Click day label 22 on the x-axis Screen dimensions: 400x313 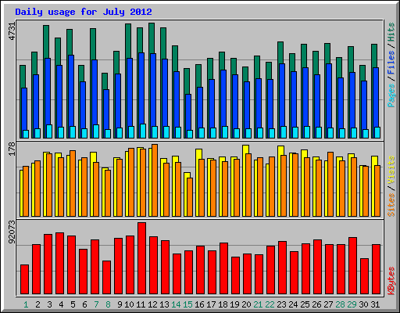(270, 304)
